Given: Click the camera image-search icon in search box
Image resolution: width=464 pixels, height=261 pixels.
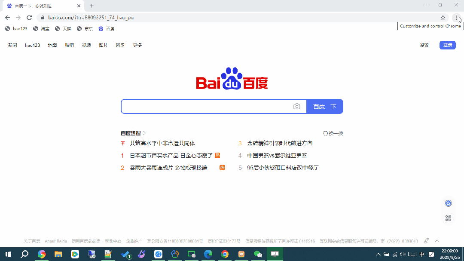Looking at the screenshot, I should click(x=297, y=106).
